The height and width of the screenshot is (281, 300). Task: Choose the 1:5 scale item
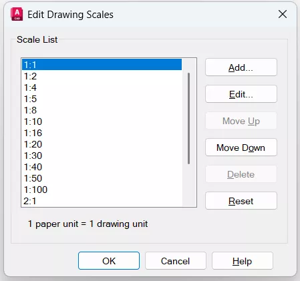(x=102, y=99)
